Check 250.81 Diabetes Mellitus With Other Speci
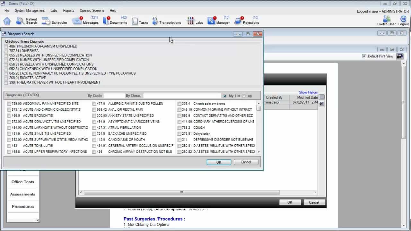The image size is (411, 231). [x=179, y=146]
